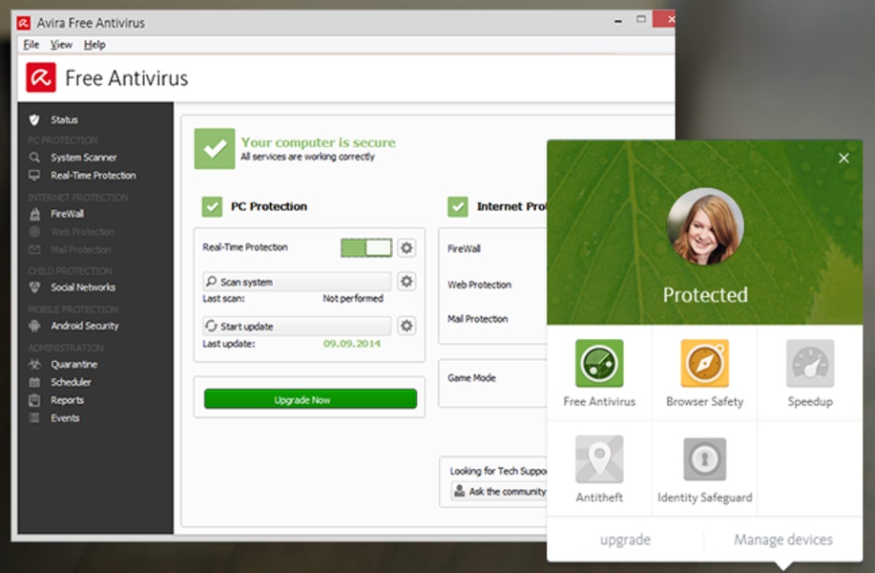The image size is (875, 573).
Task: Select Quarantine in sidebar
Action: point(73,364)
